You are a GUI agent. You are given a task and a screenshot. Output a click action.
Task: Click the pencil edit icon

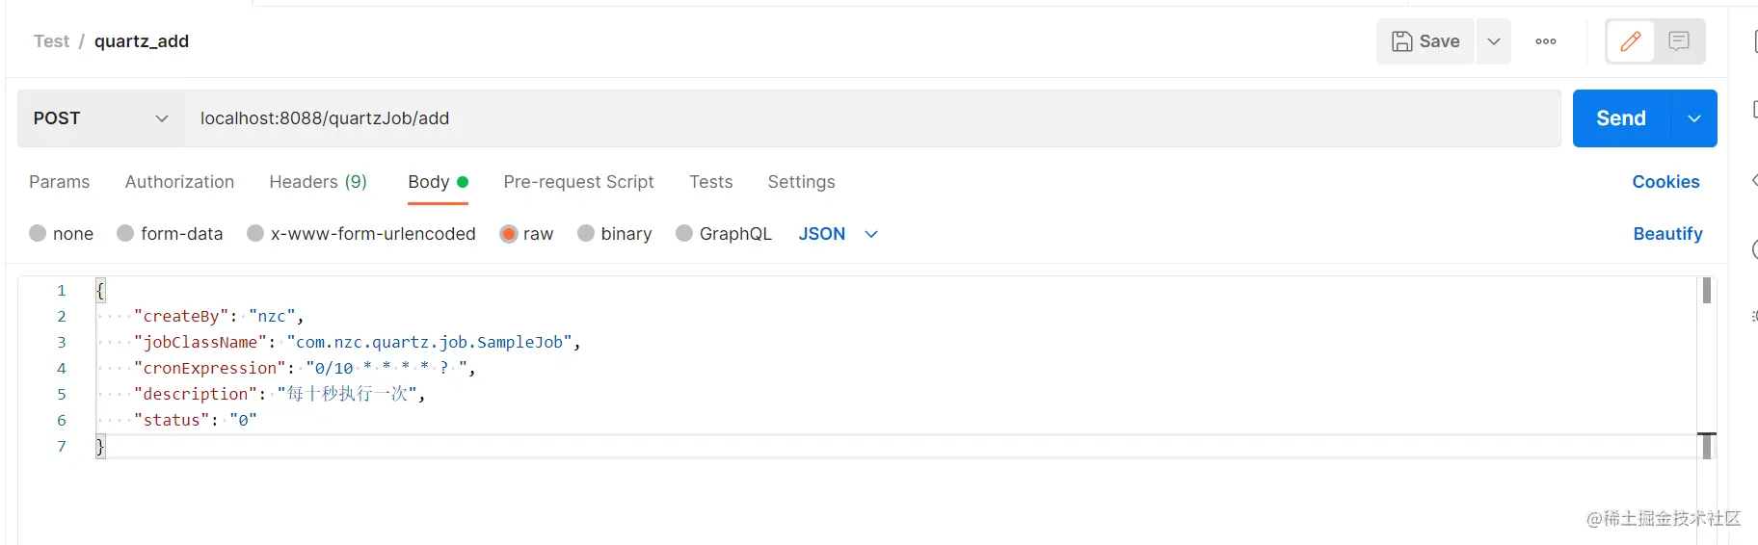pos(1631,41)
